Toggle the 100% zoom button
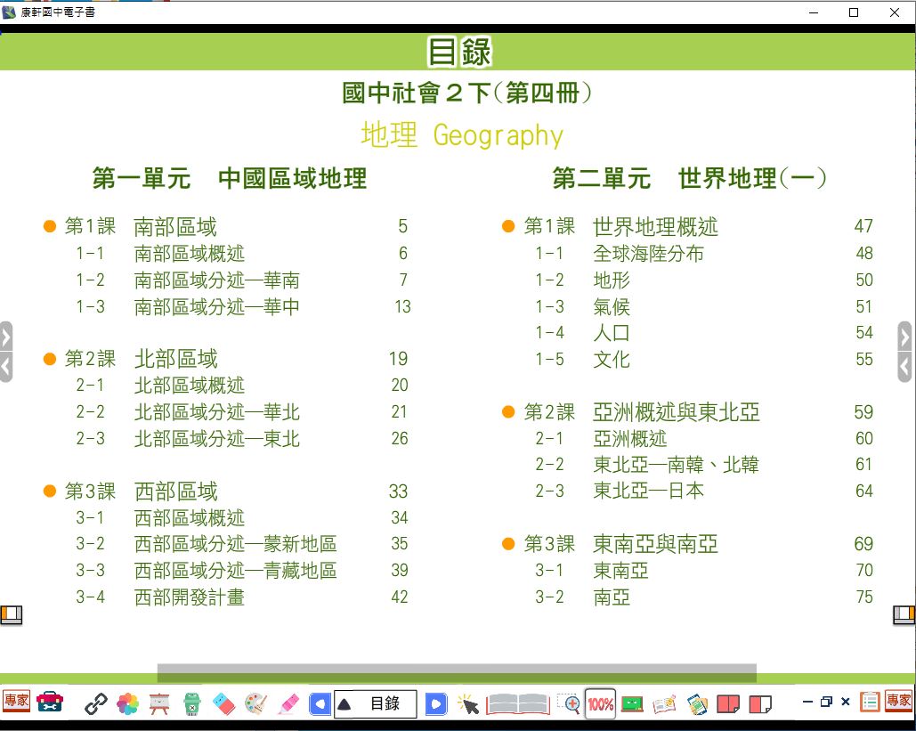Viewport: 916px width, 731px height. tap(601, 703)
